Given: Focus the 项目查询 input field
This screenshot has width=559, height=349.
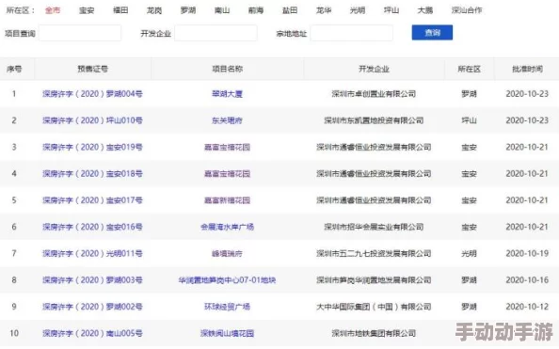Looking at the screenshot, I should tap(80, 33).
